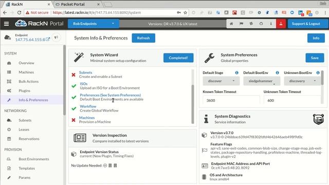Click the megaphone icon beside endpoint address

(56, 38)
